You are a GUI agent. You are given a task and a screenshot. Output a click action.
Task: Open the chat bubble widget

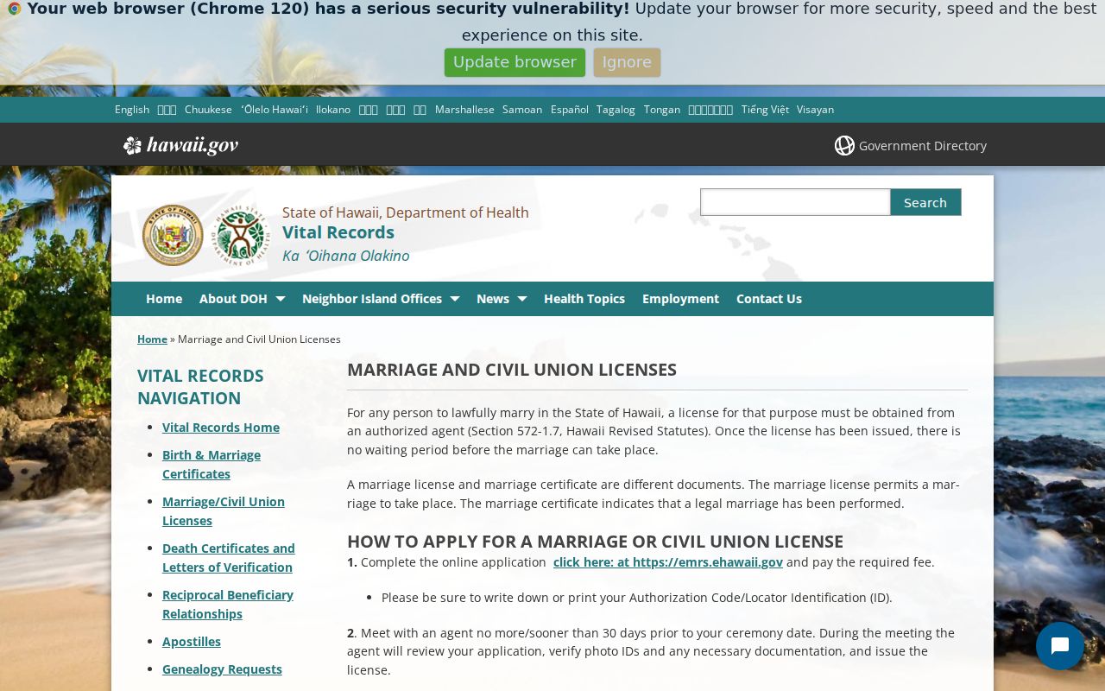coord(1060,646)
